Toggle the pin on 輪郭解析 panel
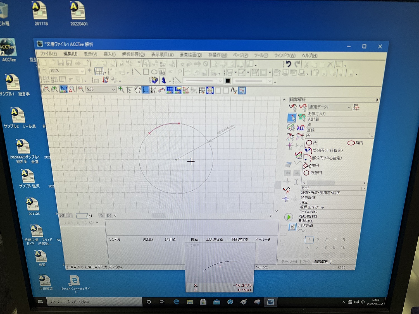Viewport: 419px width, 314px height. tap(377, 100)
